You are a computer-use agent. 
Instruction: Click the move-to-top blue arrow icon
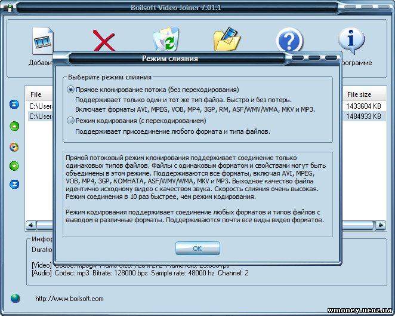click(x=14, y=104)
